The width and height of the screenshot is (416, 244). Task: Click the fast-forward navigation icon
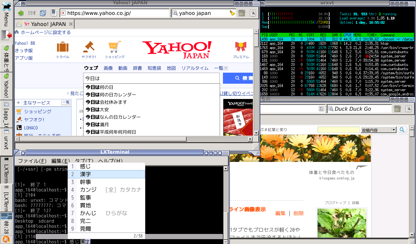(x=32, y=13)
